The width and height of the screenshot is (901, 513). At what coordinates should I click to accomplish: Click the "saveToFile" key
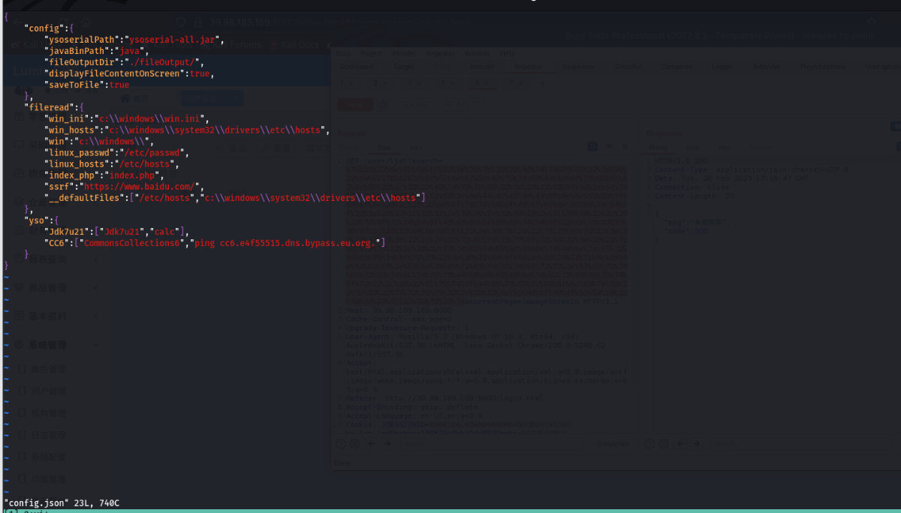[74, 85]
